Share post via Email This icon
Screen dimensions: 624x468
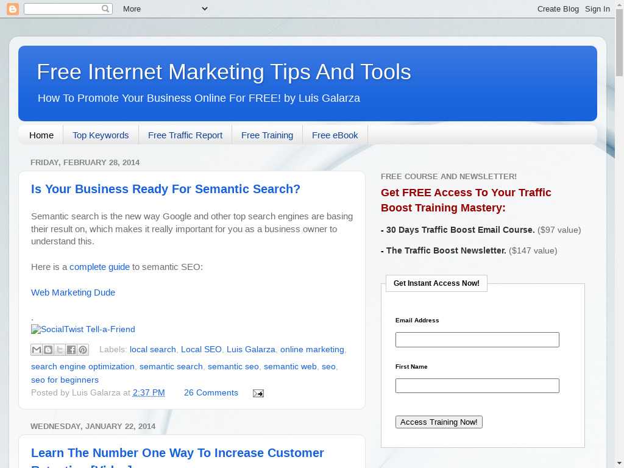(37, 350)
